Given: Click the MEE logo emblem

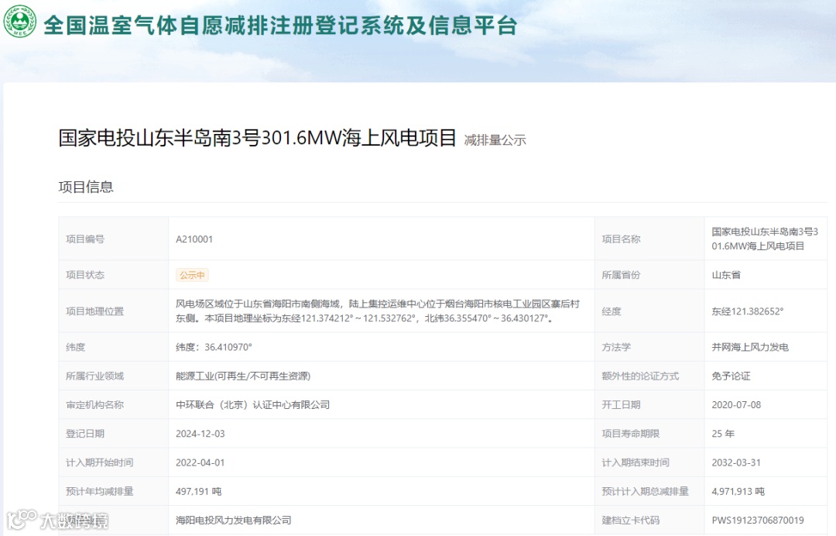Looking at the screenshot, I should coord(19,22).
